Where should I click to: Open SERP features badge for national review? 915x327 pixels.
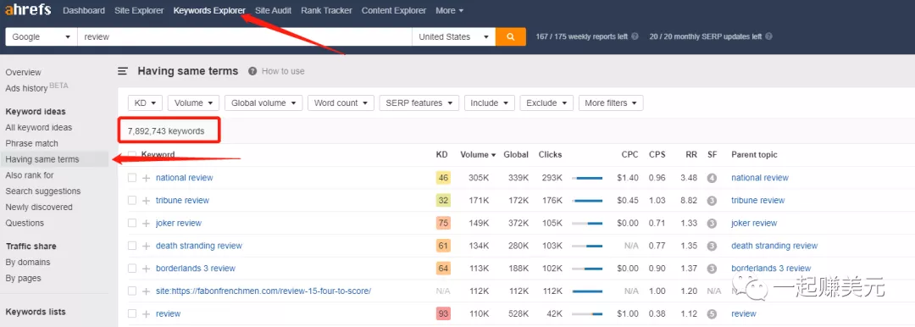(712, 178)
